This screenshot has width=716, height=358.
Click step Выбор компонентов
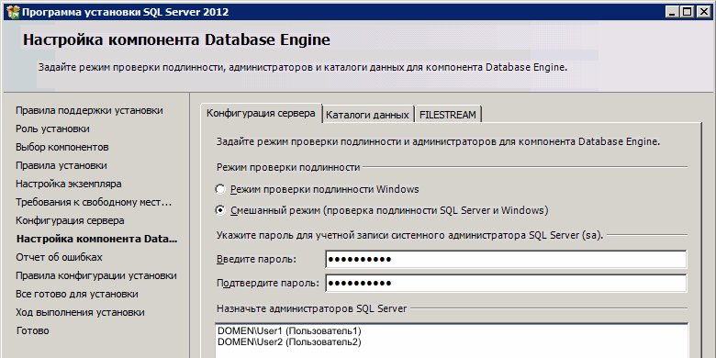tap(62, 147)
